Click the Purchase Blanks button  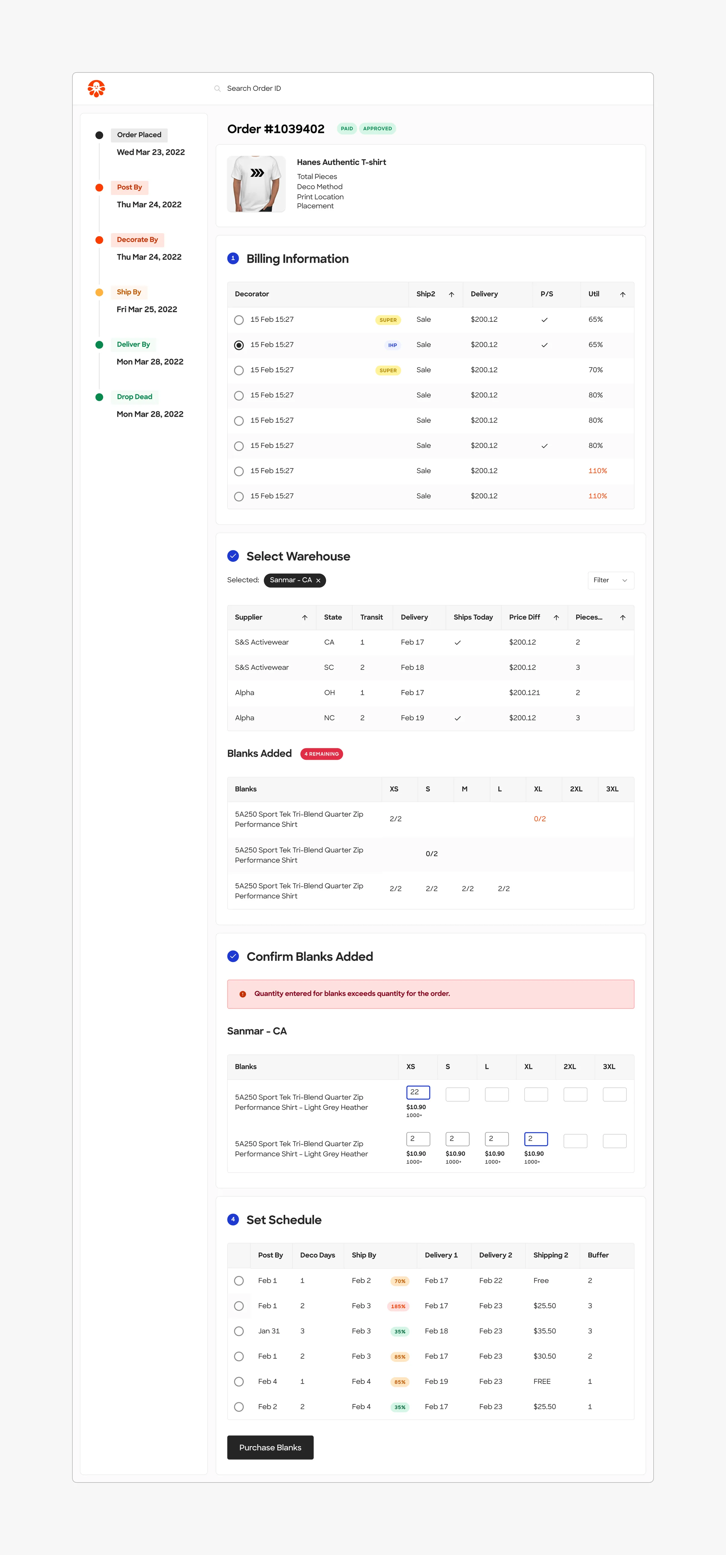270,1448
